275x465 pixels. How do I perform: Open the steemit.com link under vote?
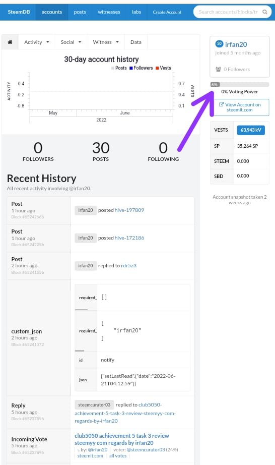coord(90,456)
